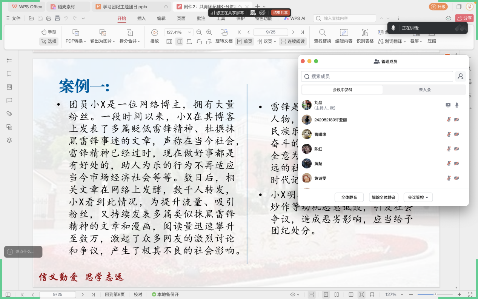
Task: Expand the zoom level 127.41% dropdown
Action: pos(189,32)
